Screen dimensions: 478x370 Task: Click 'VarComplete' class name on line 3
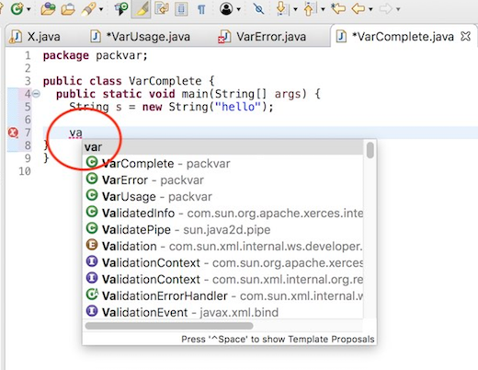coord(165,81)
